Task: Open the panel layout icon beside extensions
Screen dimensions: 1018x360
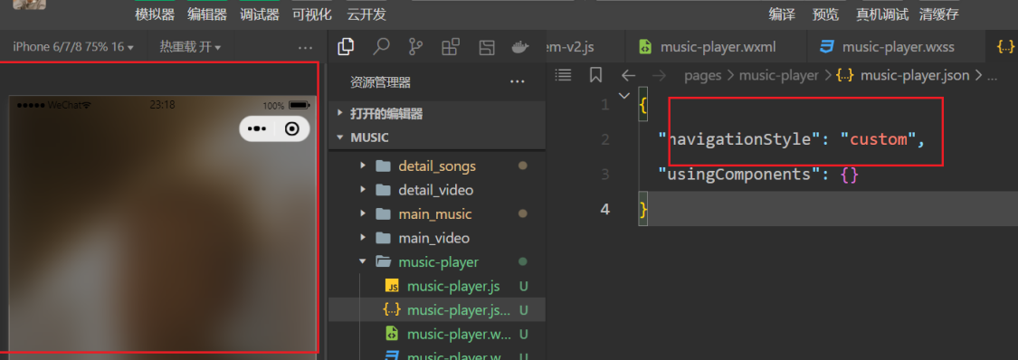Action: point(486,47)
